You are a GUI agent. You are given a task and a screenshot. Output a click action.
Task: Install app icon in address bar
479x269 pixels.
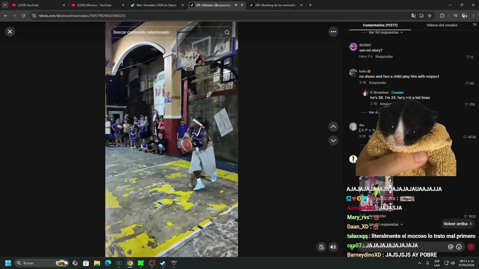pyautogui.click(x=421, y=16)
